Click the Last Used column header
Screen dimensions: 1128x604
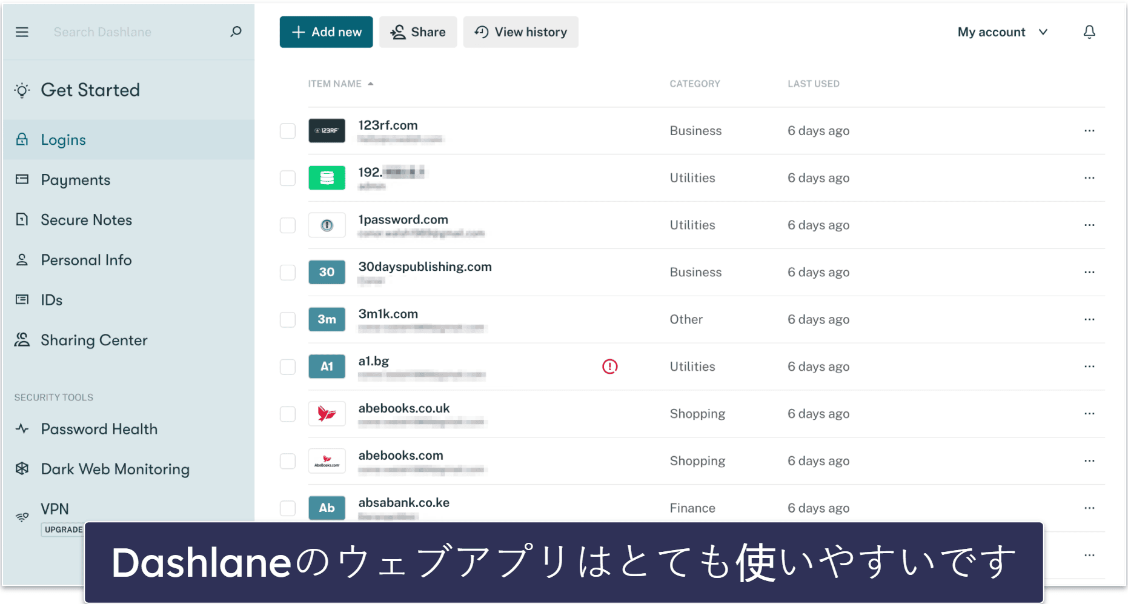click(814, 84)
